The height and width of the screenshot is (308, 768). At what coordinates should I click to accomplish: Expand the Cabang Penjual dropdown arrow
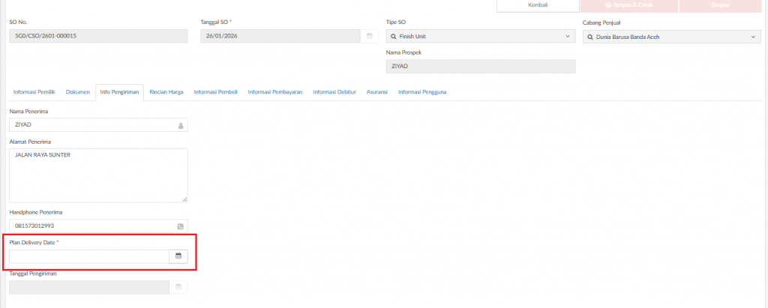[753, 37]
